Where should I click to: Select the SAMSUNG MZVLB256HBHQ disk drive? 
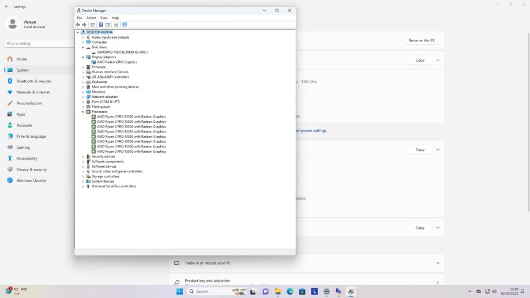tap(122, 52)
